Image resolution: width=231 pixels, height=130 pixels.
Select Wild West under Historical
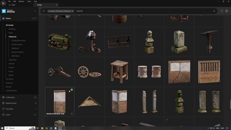click(15, 56)
